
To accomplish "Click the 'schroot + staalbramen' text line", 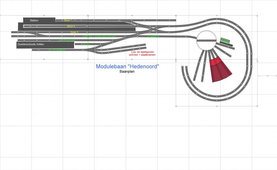I will tap(142, 55).
